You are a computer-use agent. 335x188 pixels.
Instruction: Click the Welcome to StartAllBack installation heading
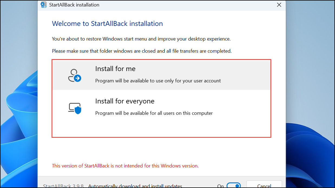coord(107,23)
